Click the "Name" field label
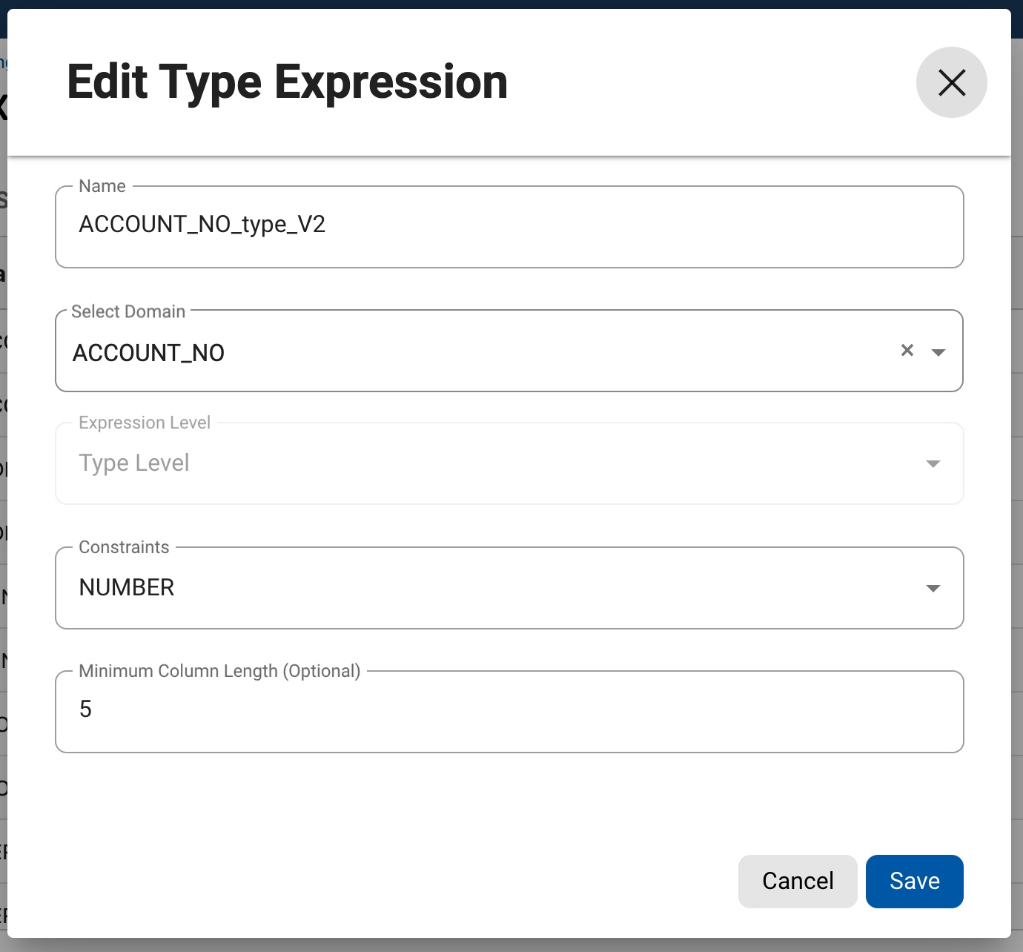This screenshot has height=952, width=1023. point(102,186)
